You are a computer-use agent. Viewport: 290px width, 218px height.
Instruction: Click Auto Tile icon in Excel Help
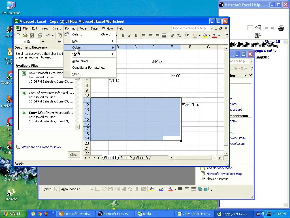[x=250, y=28]
